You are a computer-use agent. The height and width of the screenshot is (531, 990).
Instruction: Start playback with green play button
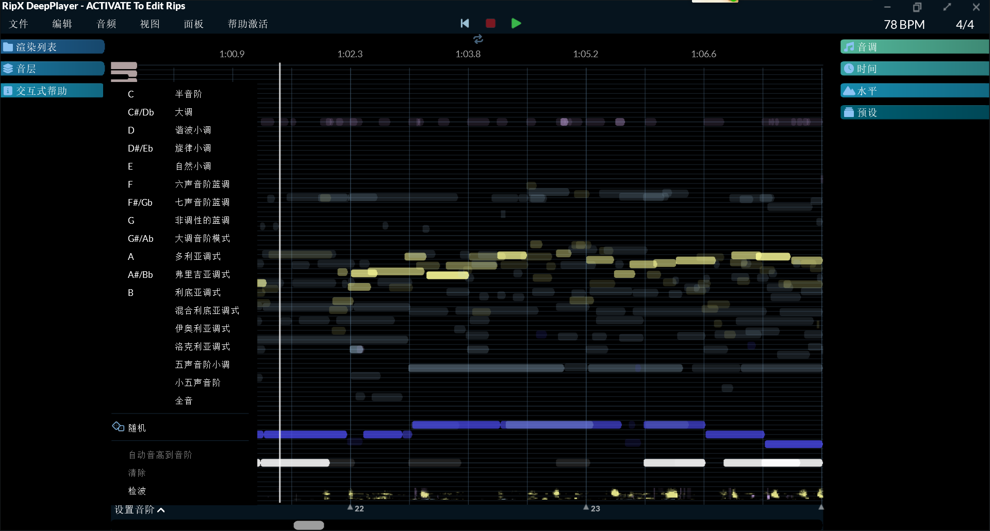[x=516, y=23]
